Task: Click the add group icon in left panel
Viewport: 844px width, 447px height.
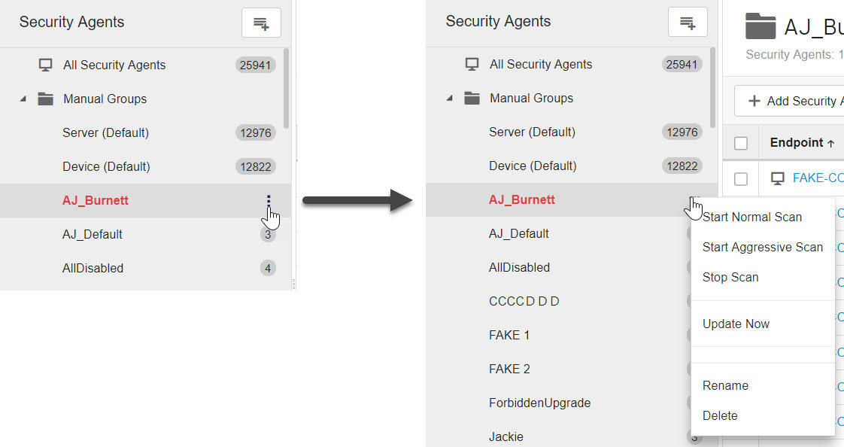Action: [261, 23]
